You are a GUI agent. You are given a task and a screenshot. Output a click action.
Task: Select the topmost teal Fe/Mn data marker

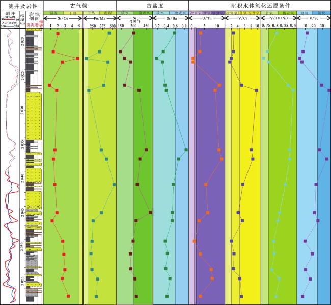109,33
